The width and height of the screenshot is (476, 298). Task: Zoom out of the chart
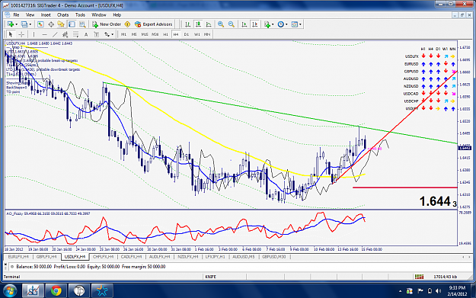232,24
